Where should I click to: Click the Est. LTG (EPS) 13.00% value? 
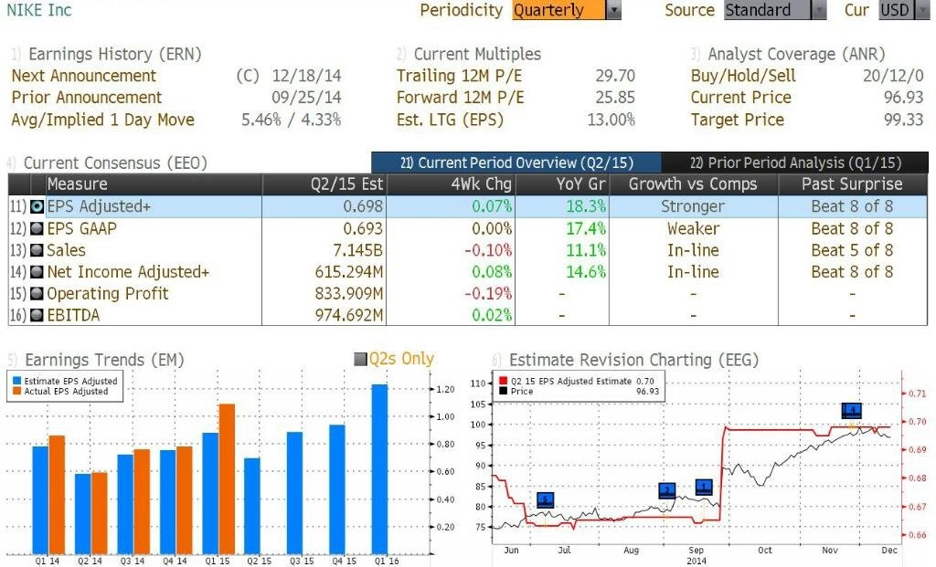612,120
